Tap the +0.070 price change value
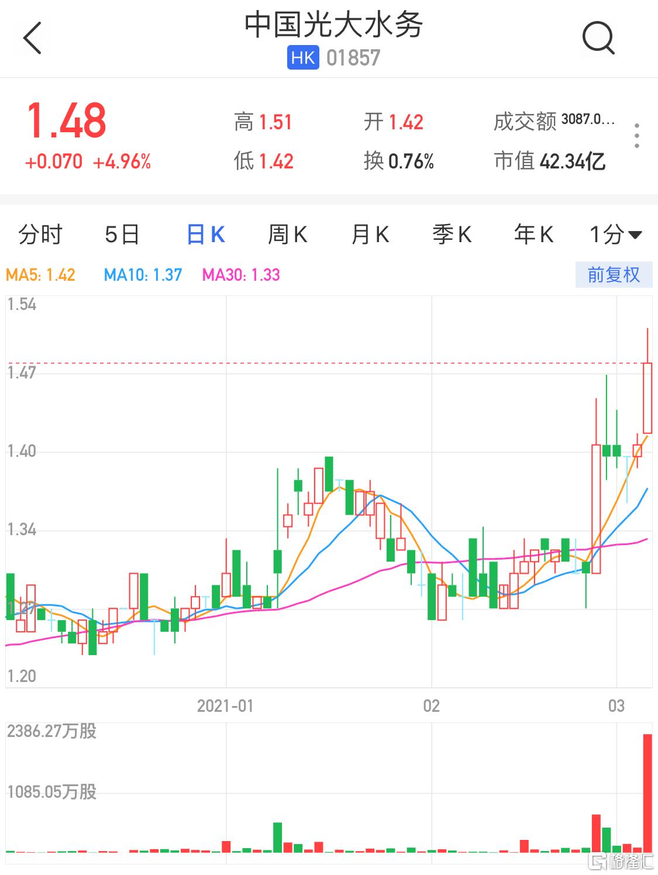The height and width of the screenshot is (875, 658). [x=54, y=161]
